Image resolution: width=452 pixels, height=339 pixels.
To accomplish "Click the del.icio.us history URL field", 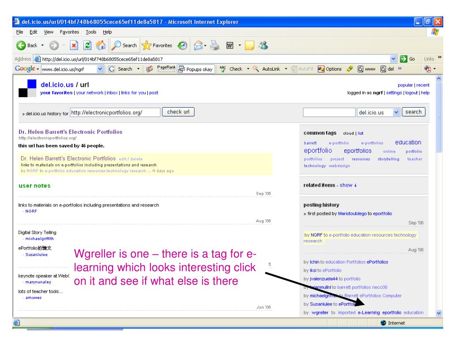I will (115, 113).
